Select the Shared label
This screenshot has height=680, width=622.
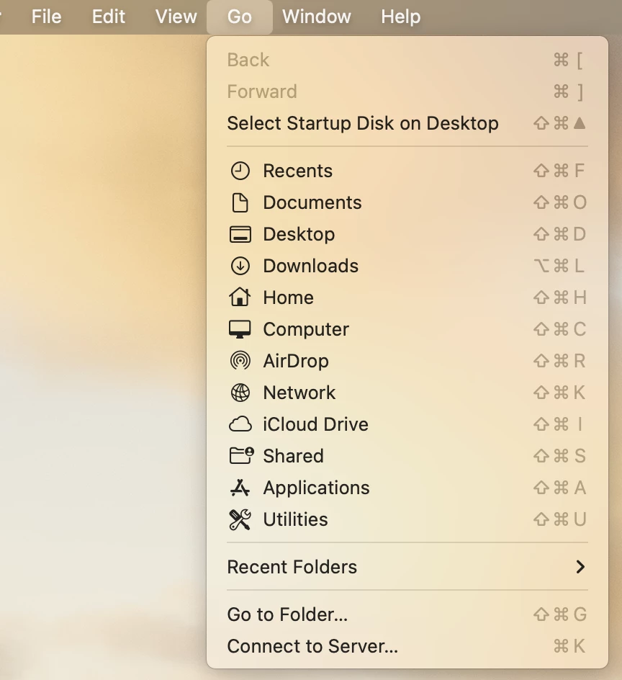point(293,456)
